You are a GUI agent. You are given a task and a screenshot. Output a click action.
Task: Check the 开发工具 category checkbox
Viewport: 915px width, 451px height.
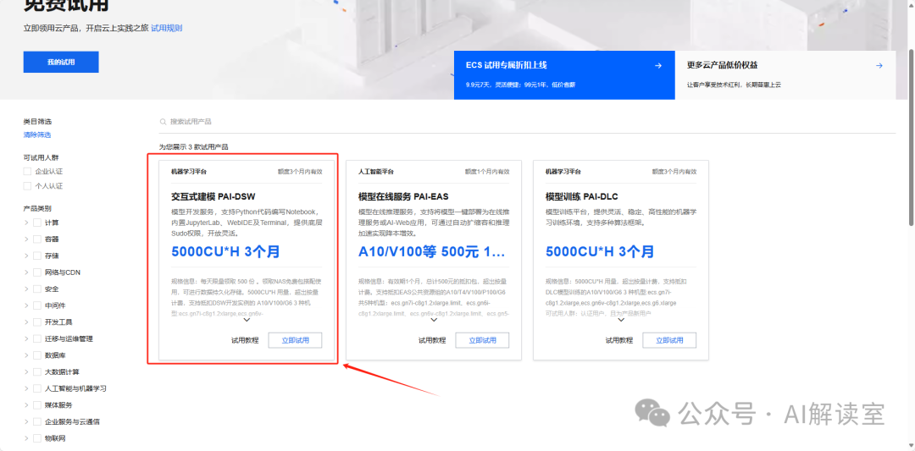pos(37,322)
